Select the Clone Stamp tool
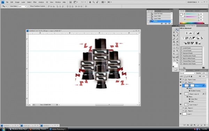209x131 pixels. (x=174, y=42)
